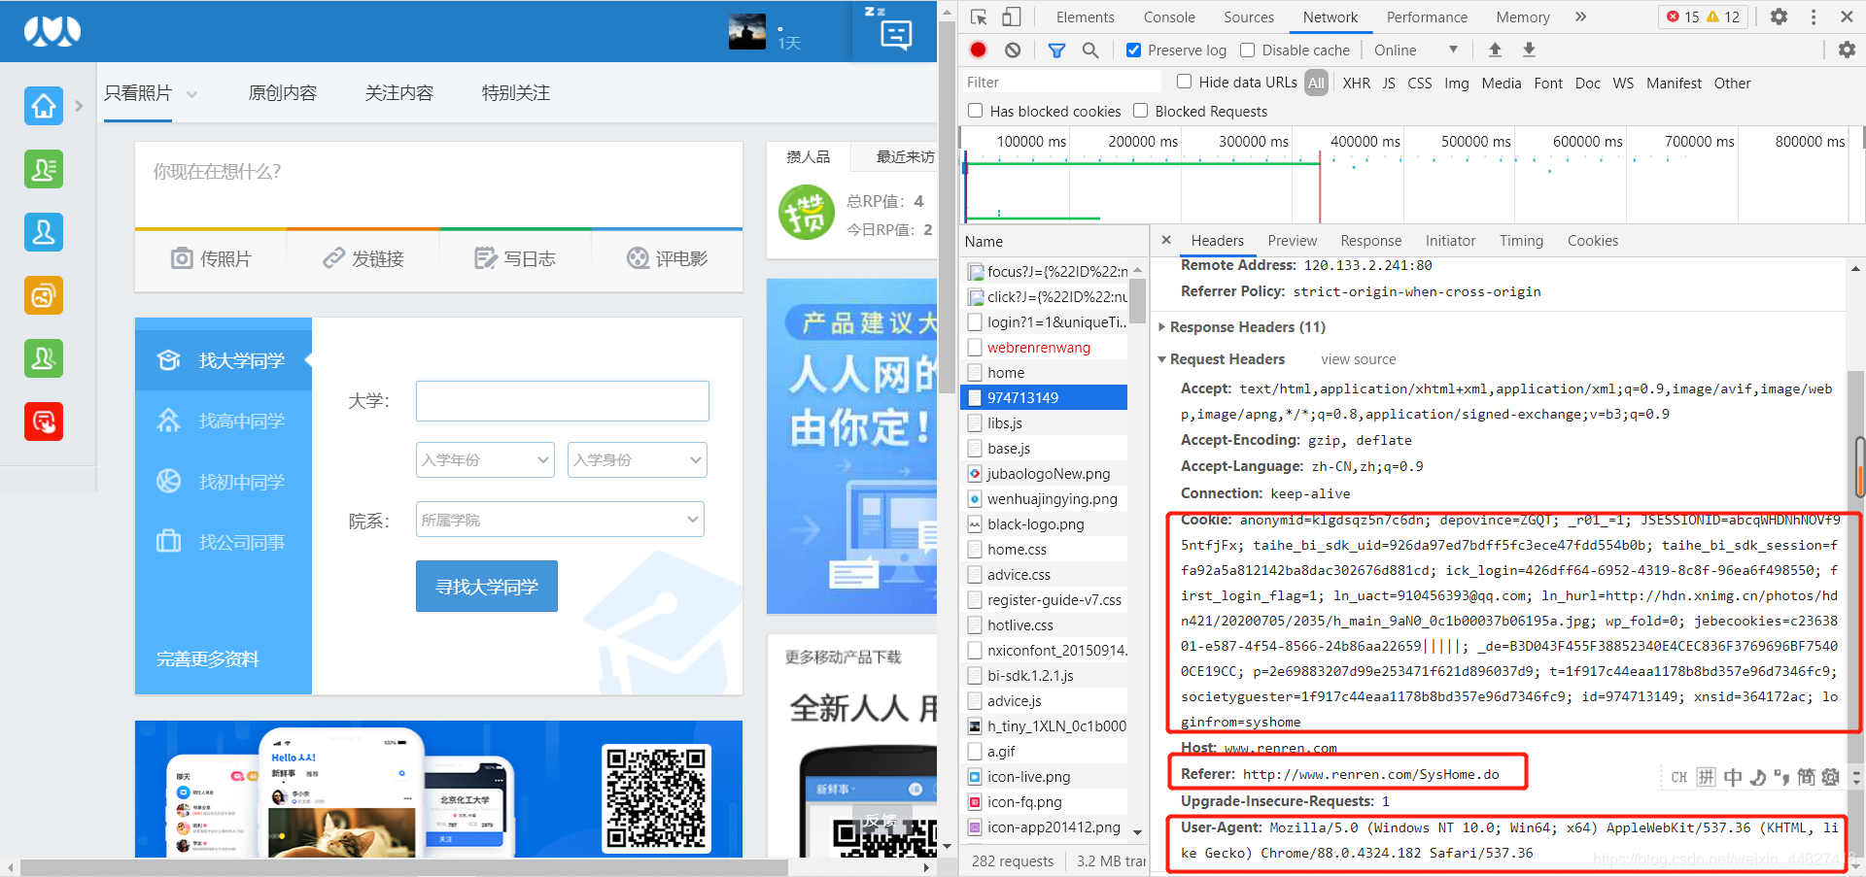Click the post link chain icon

click(x=333, y=258)
